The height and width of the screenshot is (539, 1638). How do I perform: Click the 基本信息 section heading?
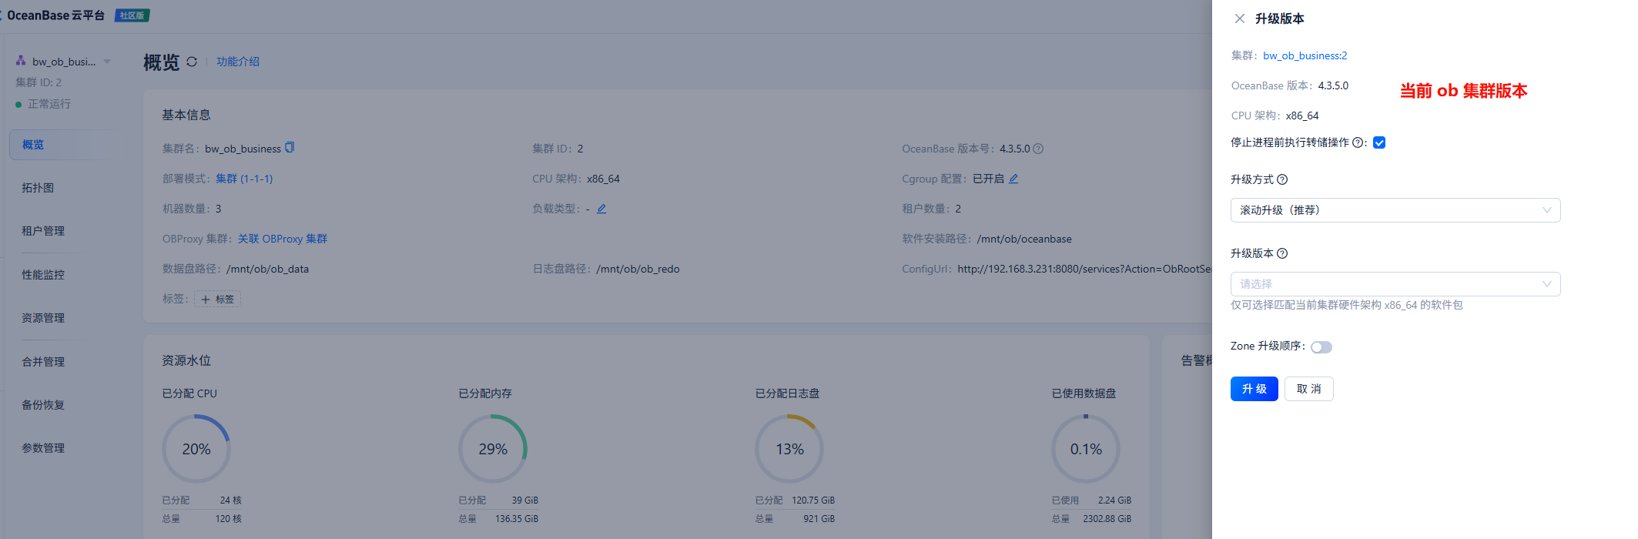pyautogui.click(x=186, y=115)
